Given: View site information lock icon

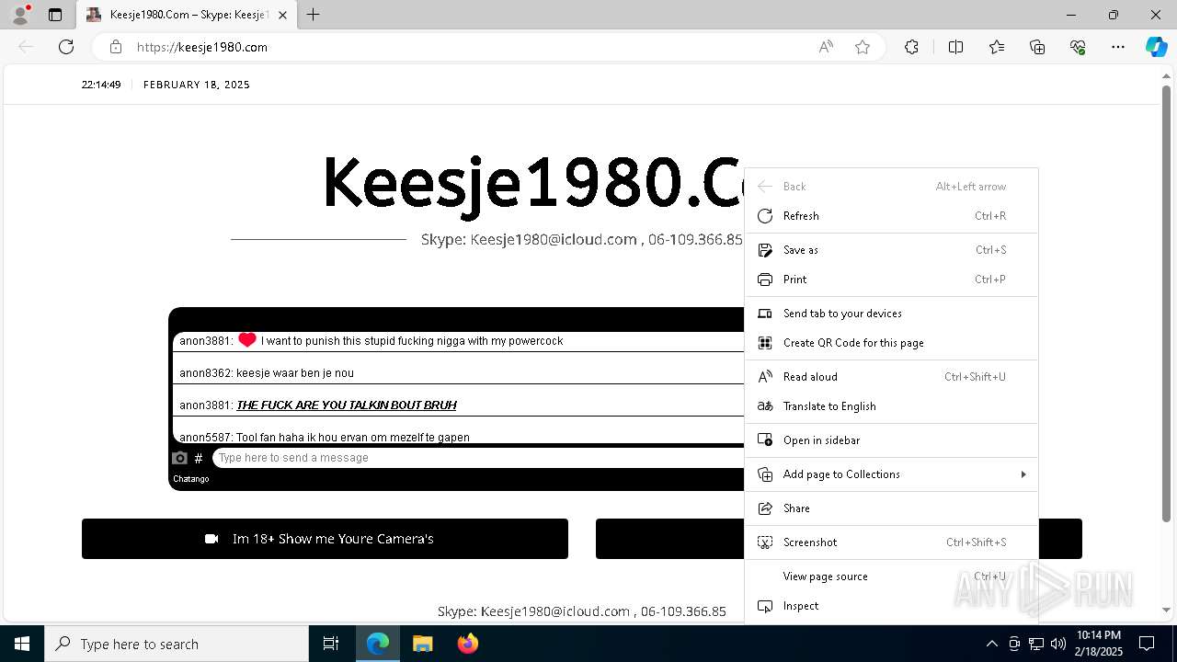Looking at the screenshot, I should coord(116,47).
